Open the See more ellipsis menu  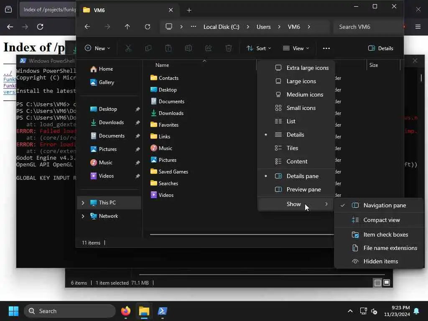tap(326, 48)
